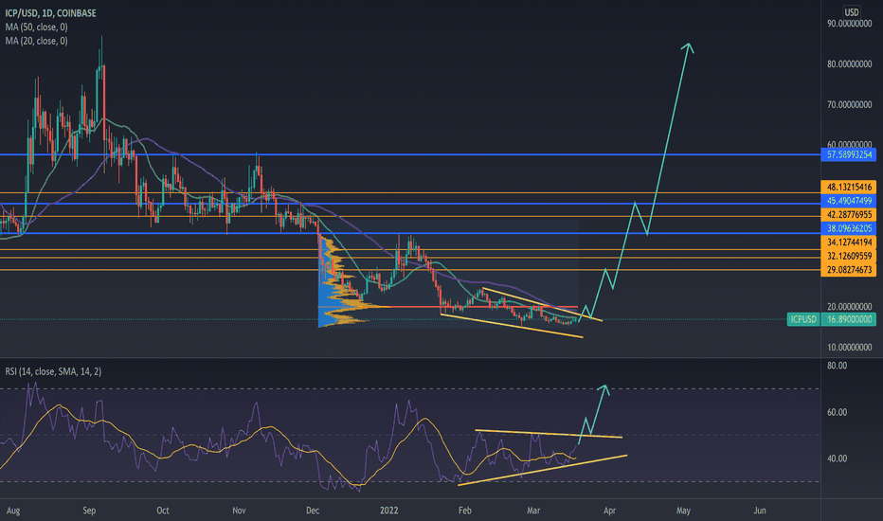Screen dimensions: 883x521
Task: Click the May label on time axis
Action: click(x=683, y=511)
